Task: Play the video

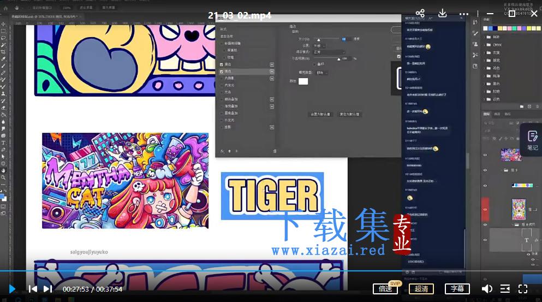Action: point(12,289)
